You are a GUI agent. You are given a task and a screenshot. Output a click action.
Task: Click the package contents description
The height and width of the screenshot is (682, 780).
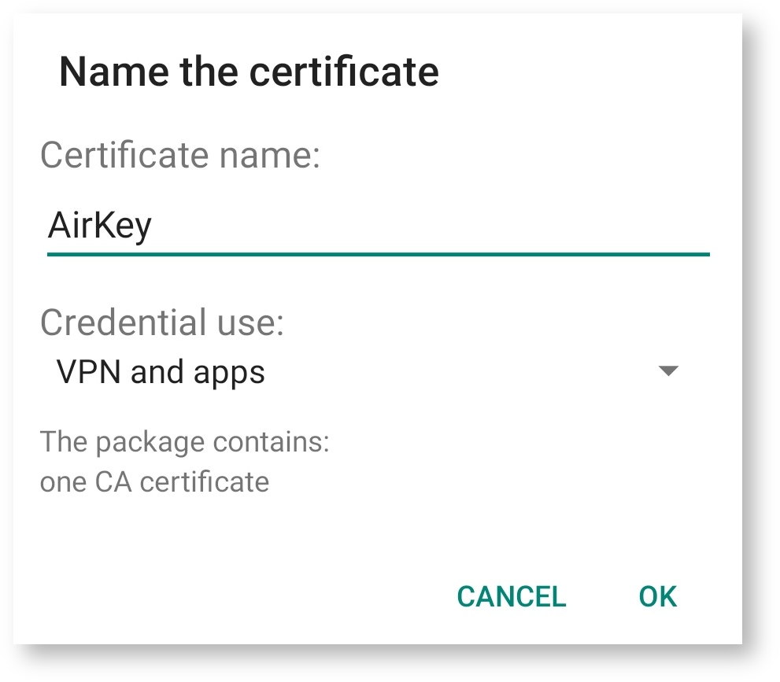(x=184, y=461)
